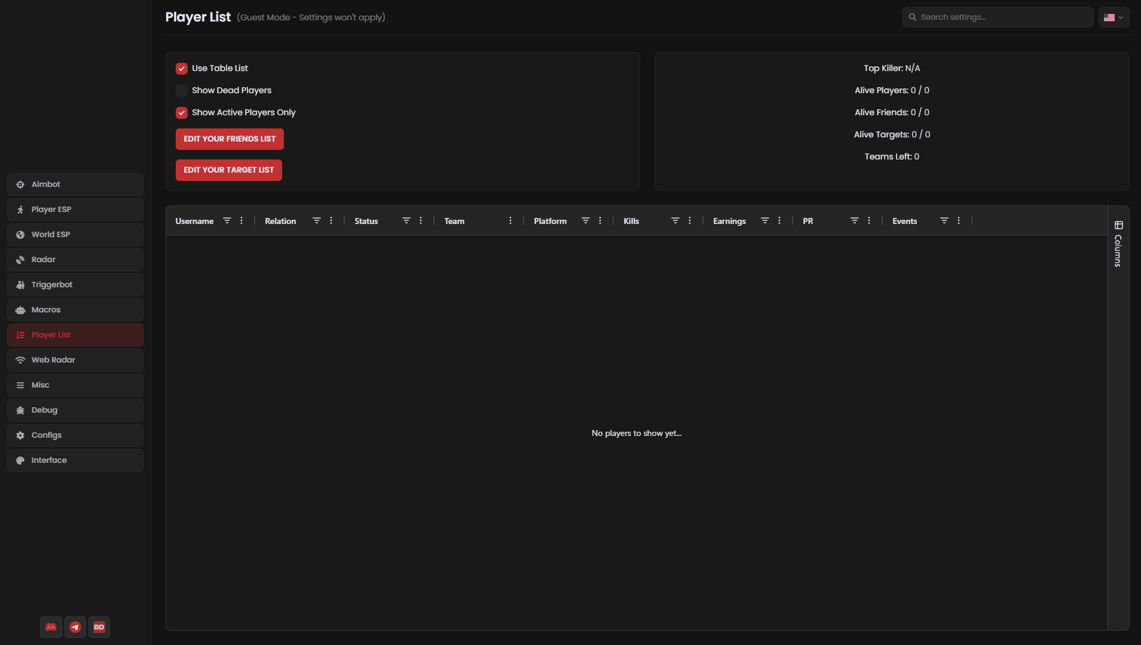Open the Aimbot section
The width and height of the screenshot is (1141, 645).
pyautogui.click(x=75, y=185)
